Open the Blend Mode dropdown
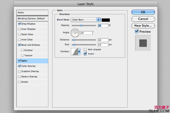 pos(86,20)
